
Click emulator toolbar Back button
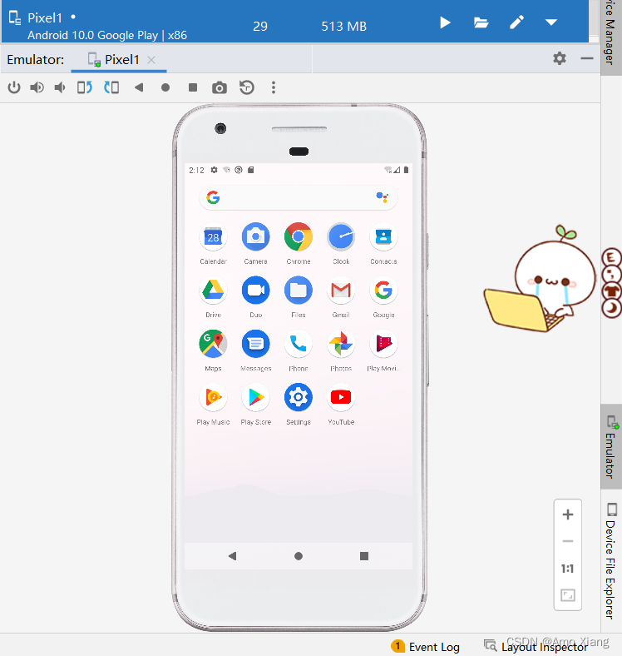point(139,87)
